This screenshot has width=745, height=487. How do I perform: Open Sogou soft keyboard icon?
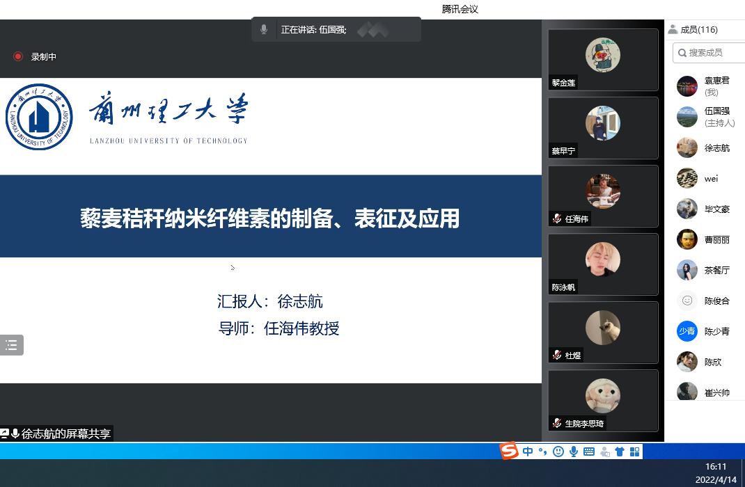click(x=588, y=452)
